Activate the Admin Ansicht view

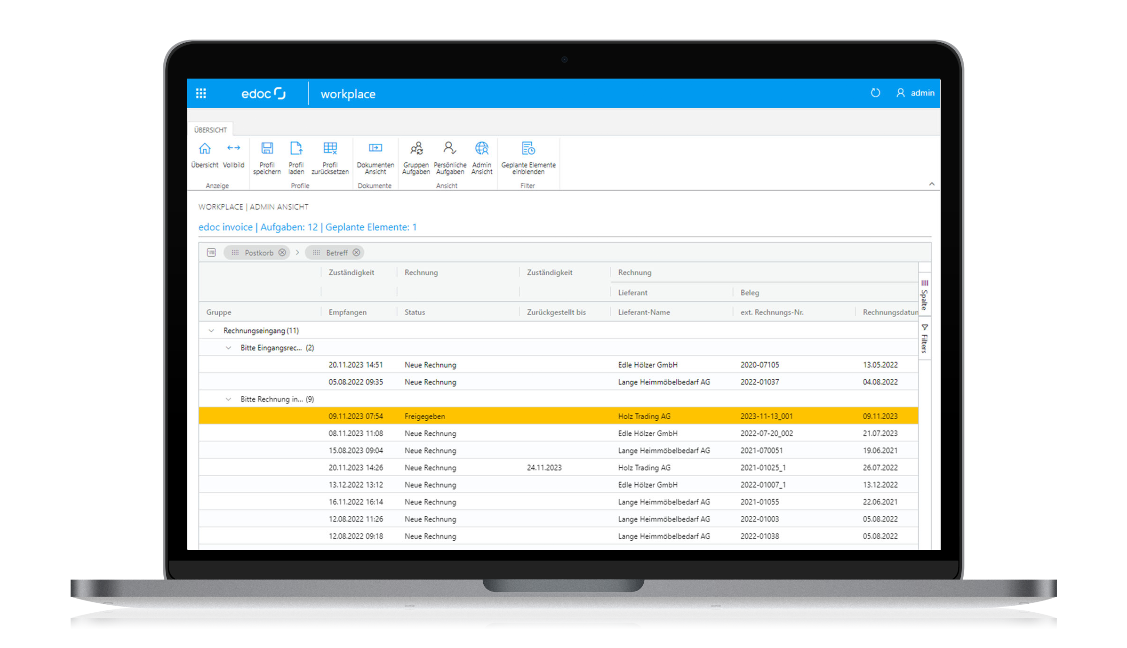[x=481, y=149]
